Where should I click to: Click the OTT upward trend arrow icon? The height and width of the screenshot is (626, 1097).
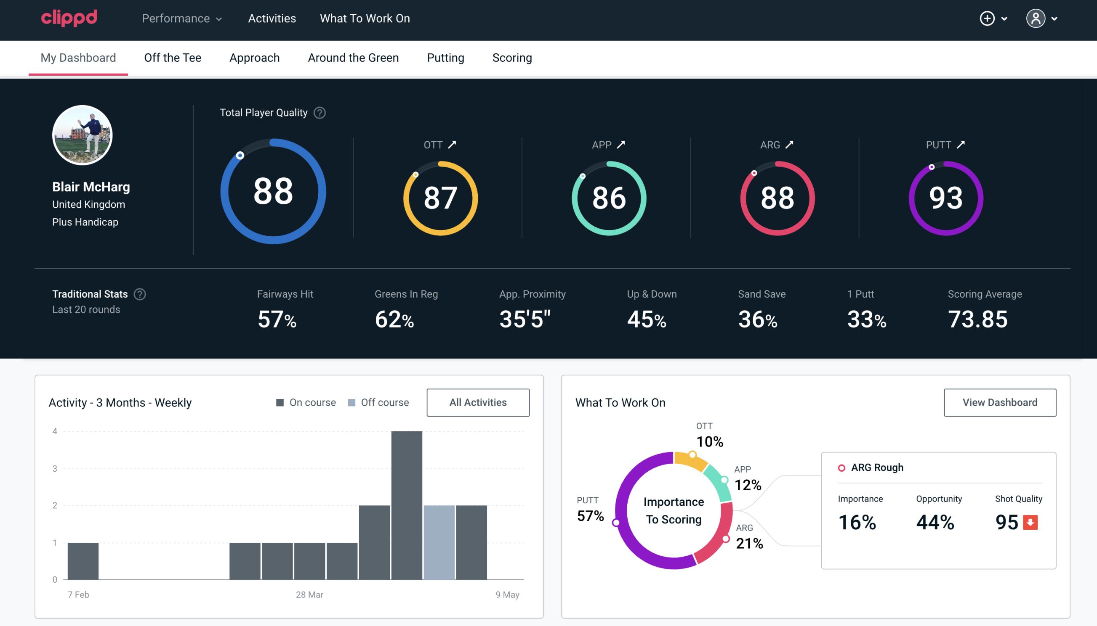pyautogui.click(x=453, y=145)
